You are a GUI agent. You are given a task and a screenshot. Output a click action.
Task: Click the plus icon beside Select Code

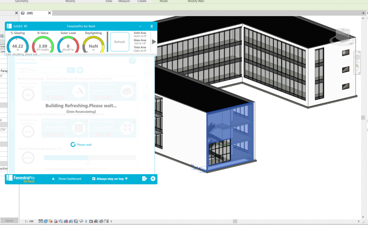tap(80, 70)
